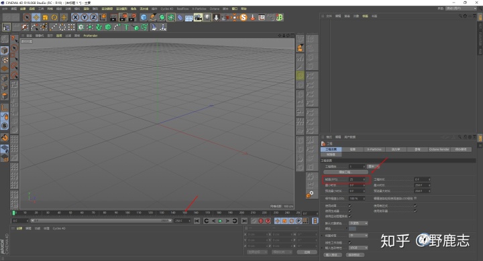This screenshot has width=483, height=261.
Task: Click the red record keyframe button
Action: click(x=261, y=221)
